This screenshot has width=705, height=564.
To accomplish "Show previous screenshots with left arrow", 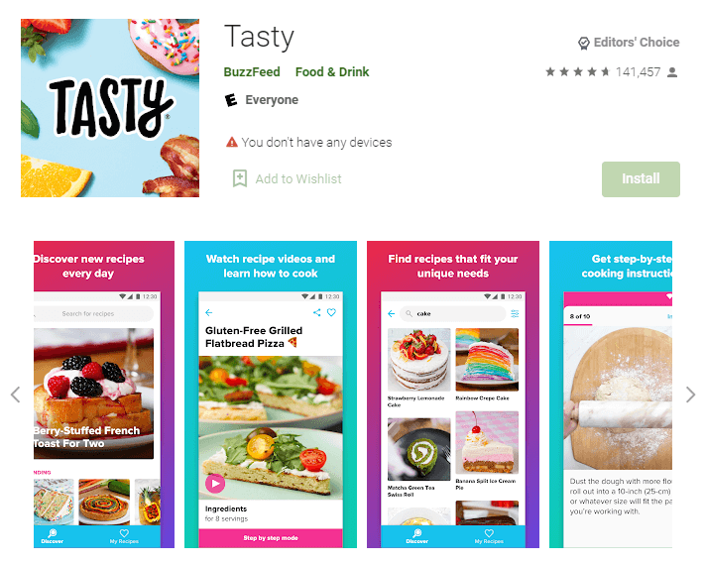I will coord(15,395).
